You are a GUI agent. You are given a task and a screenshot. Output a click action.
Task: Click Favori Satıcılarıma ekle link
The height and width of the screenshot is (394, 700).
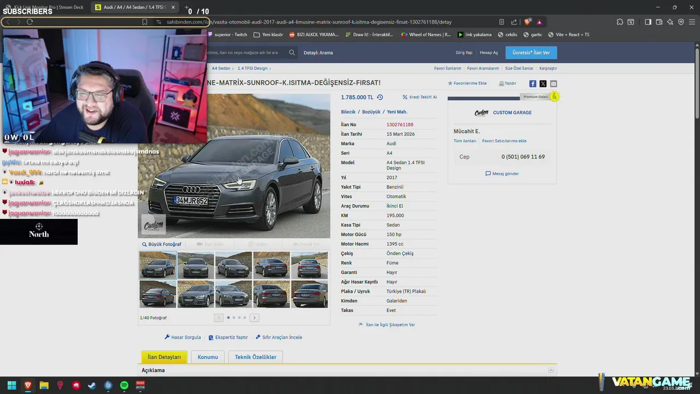[504, 141]
